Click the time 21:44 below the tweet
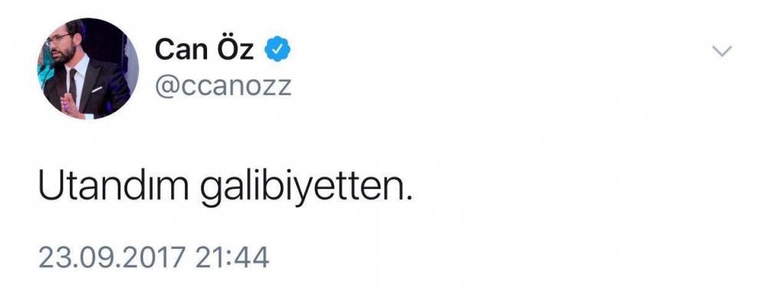 pos(232,257)
